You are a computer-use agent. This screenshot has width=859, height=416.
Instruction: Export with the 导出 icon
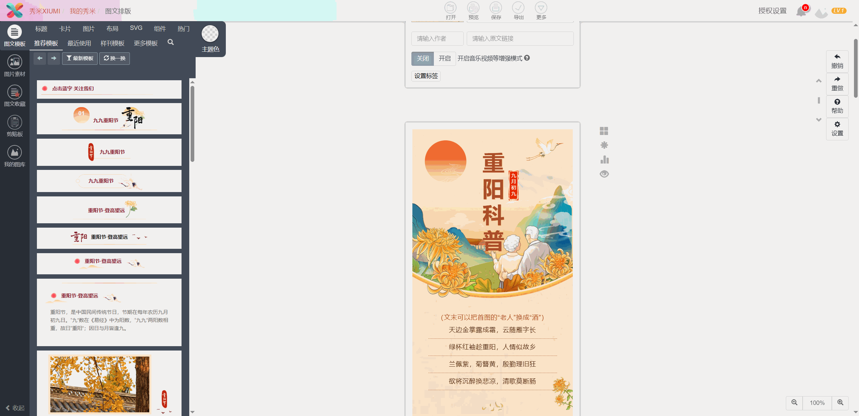518,11
